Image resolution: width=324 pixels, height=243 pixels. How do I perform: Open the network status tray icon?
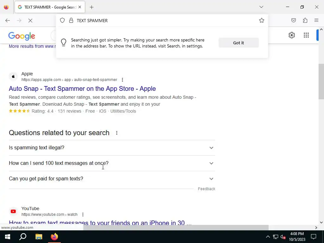click(275, 237)
